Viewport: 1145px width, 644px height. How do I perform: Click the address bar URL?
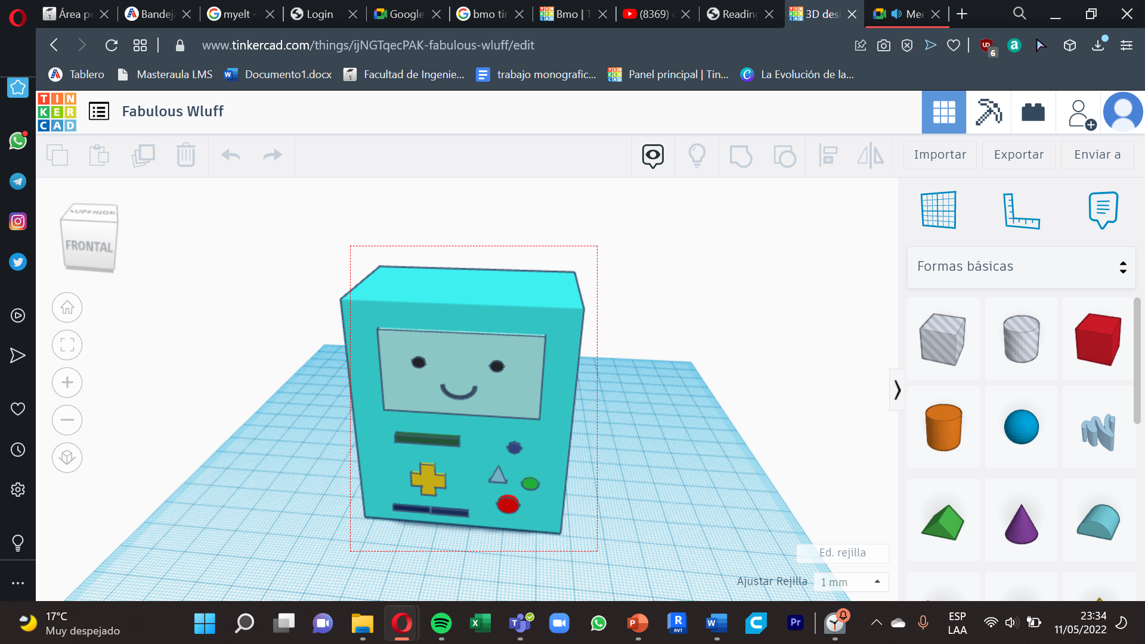click(x=368, y=45)
